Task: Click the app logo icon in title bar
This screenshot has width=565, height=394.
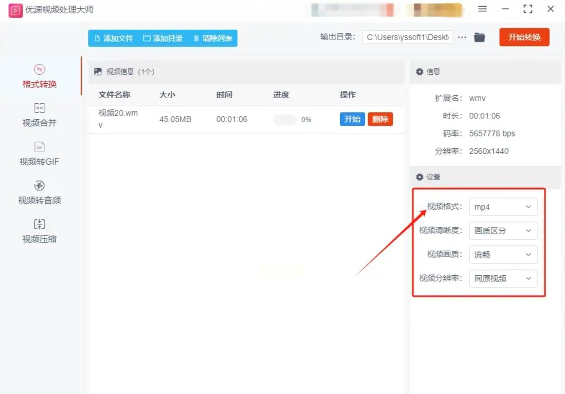Action: [15, 10]
